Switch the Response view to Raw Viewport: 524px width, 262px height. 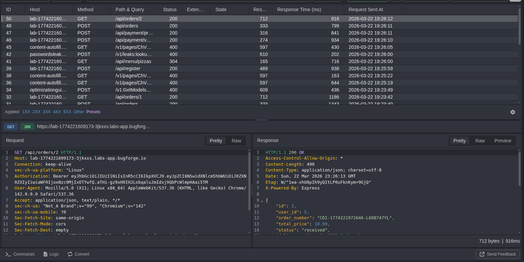(480, 141)
